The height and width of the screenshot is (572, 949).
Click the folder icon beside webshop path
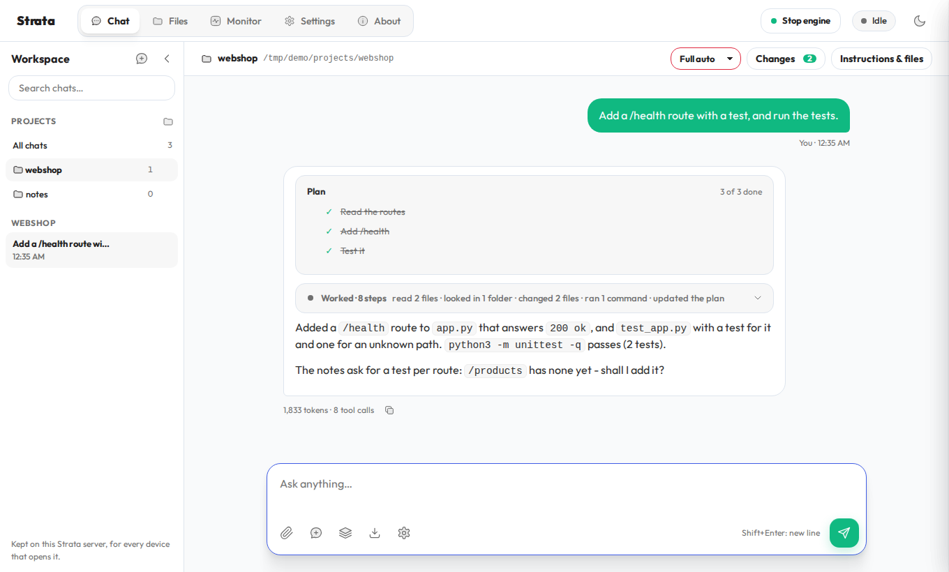[207, 59]
